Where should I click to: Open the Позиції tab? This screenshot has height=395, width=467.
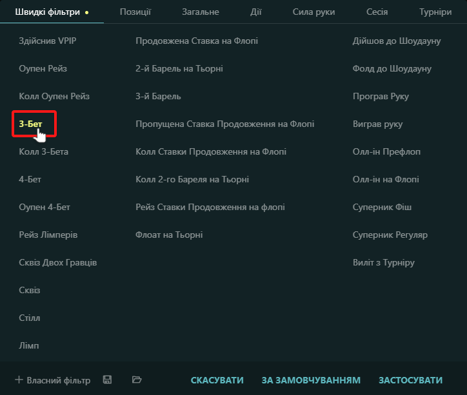(x=135, y=12)
